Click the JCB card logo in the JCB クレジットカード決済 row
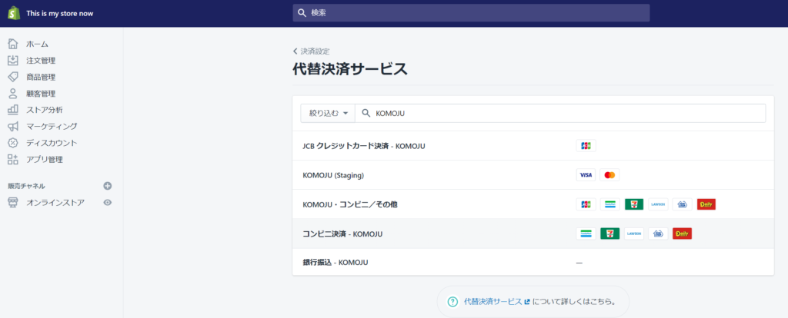788x318 pixels. click(x=586, y=146)
